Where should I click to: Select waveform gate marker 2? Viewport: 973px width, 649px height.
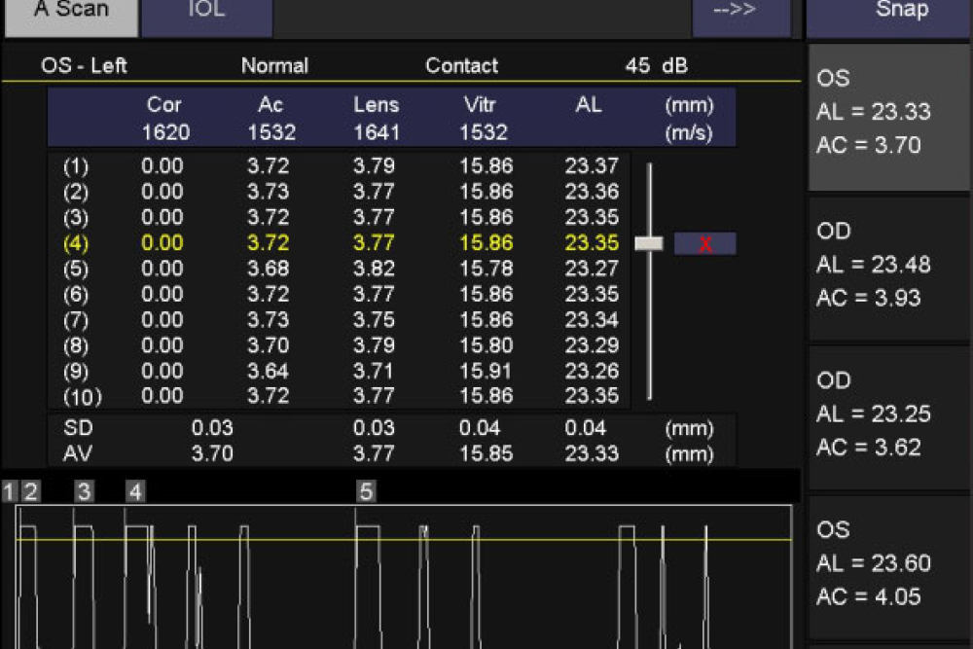pos(30,492)
